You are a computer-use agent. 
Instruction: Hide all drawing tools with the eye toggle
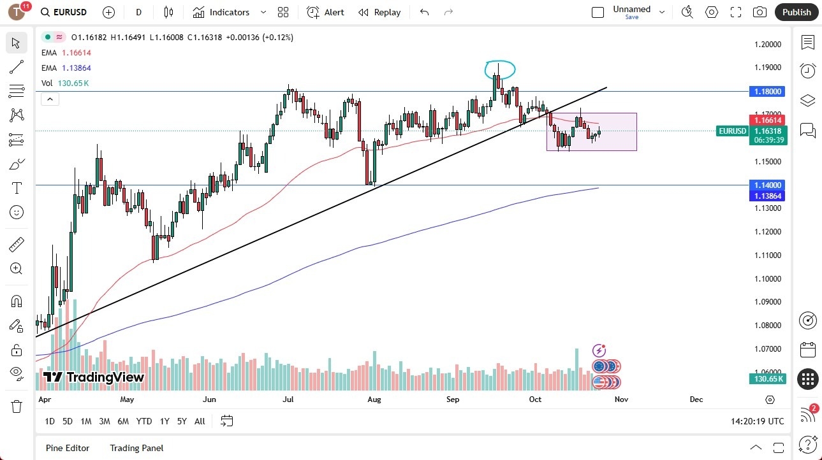click(x=16, y=374)
